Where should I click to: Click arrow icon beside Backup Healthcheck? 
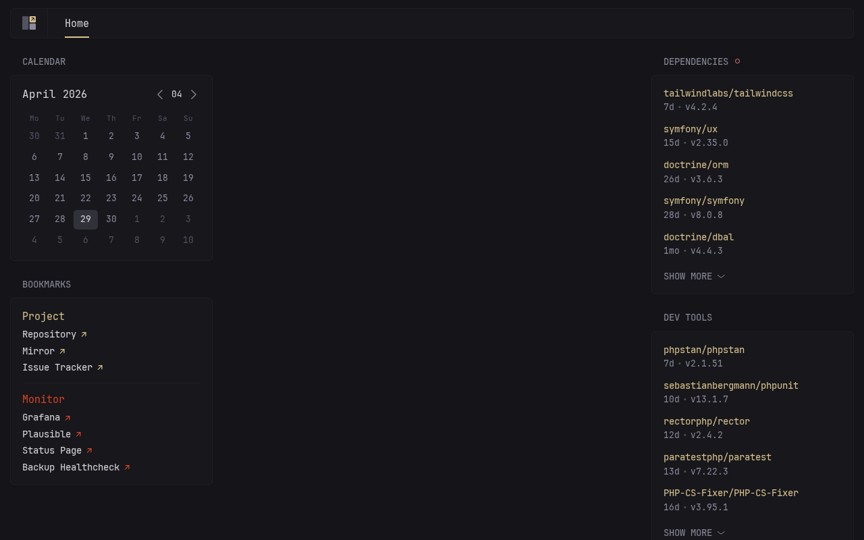pos(127,467)
